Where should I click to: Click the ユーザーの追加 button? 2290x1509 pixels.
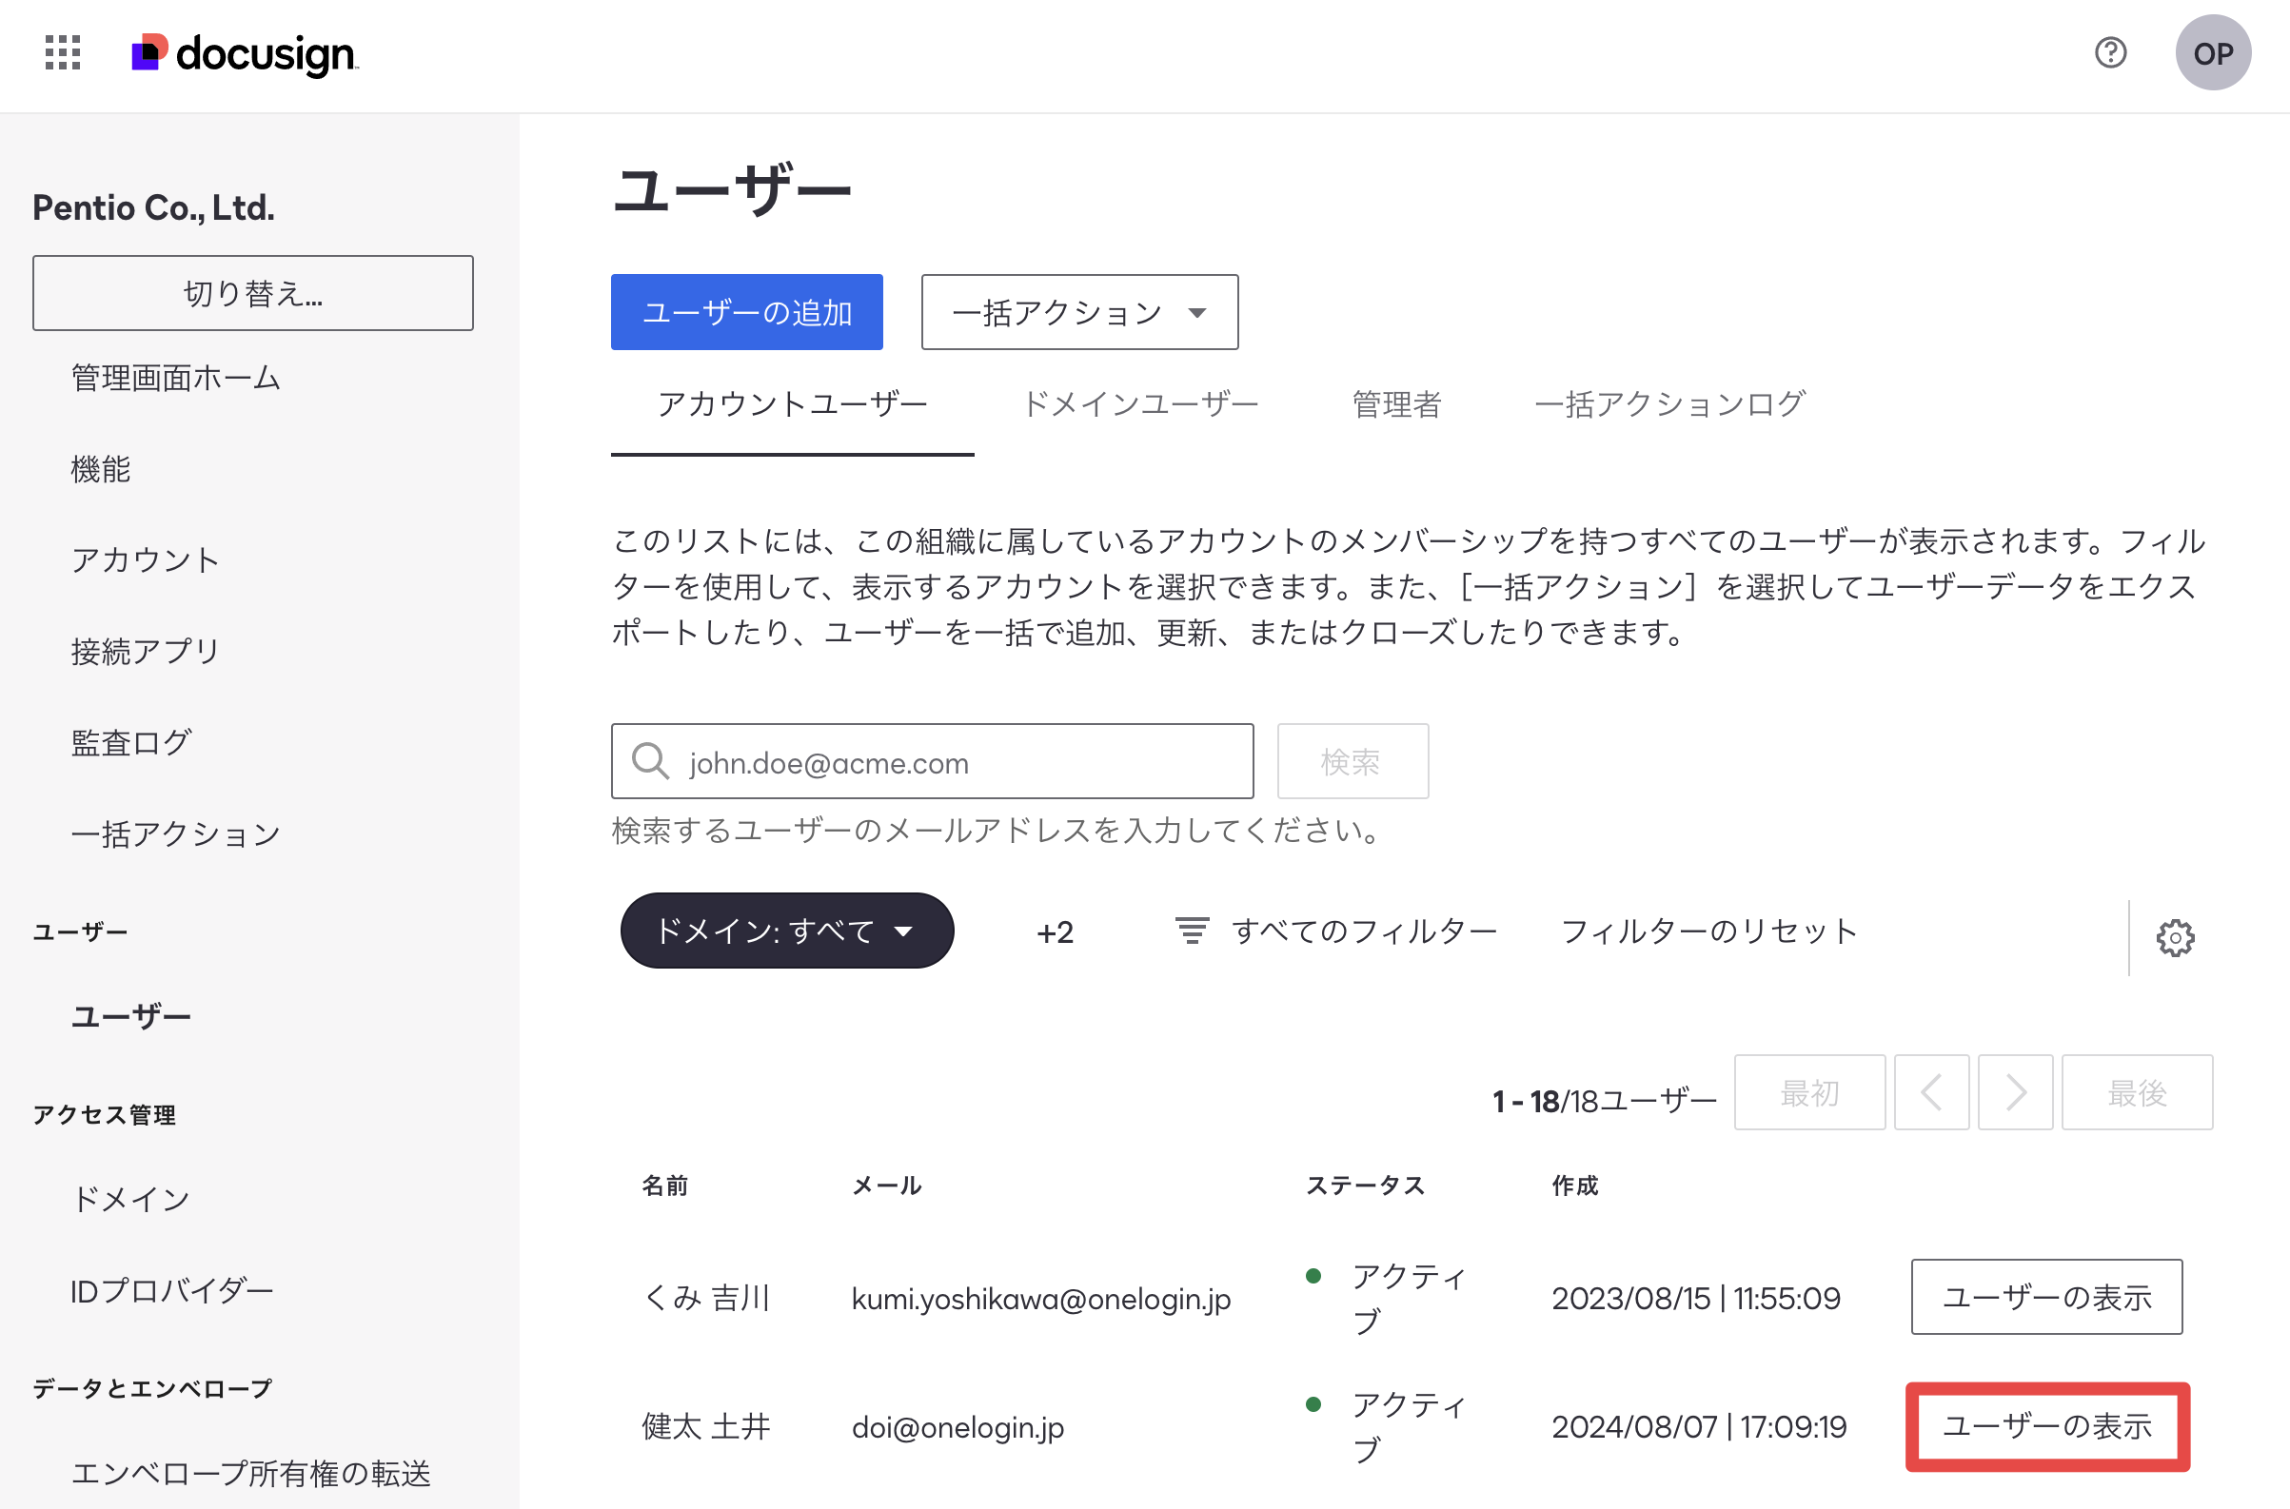coord(747,312)
